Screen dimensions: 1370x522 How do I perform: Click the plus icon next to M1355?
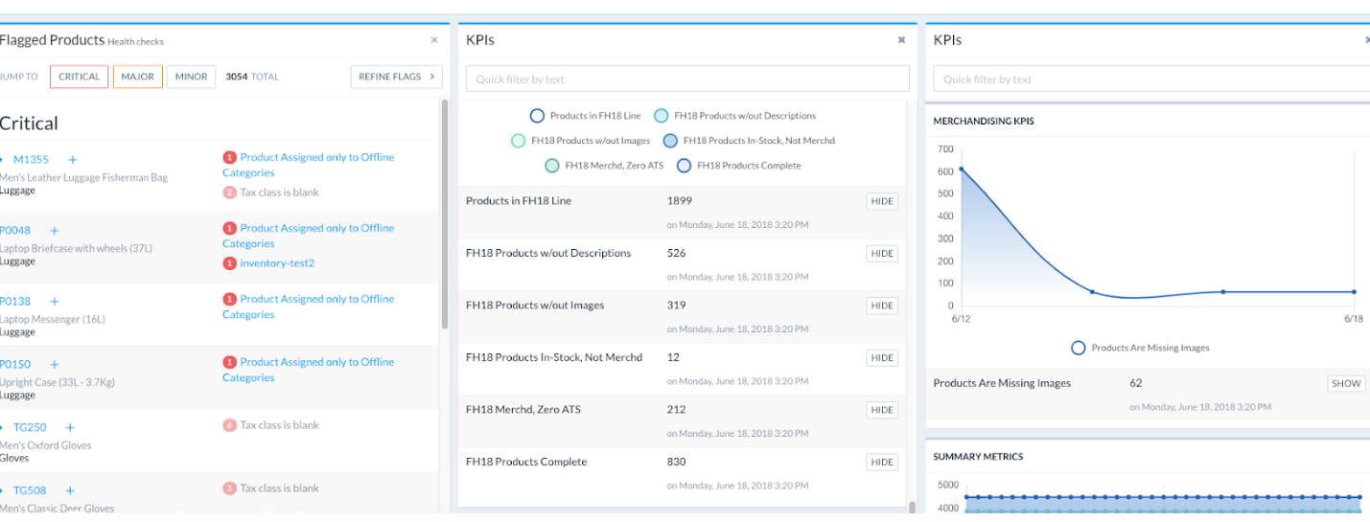point(72,160)
